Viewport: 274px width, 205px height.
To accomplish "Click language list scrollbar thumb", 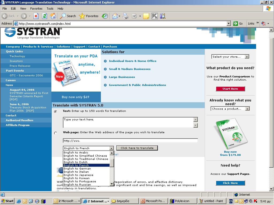I will [x=112, y=163].
